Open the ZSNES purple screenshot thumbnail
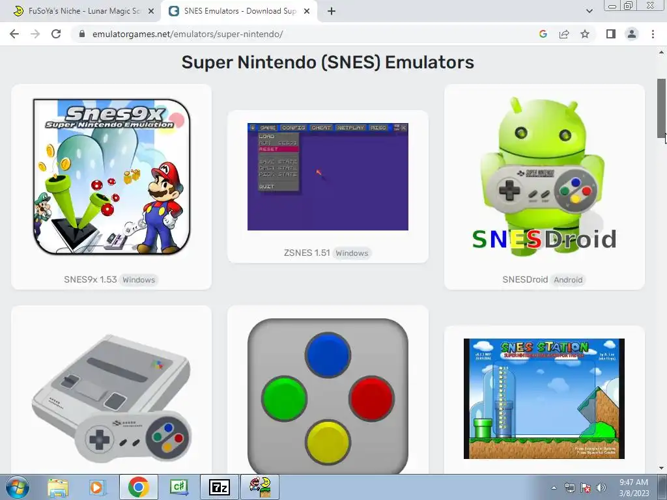Viewport: 667px width, 500px height. (x=328, y=177)
